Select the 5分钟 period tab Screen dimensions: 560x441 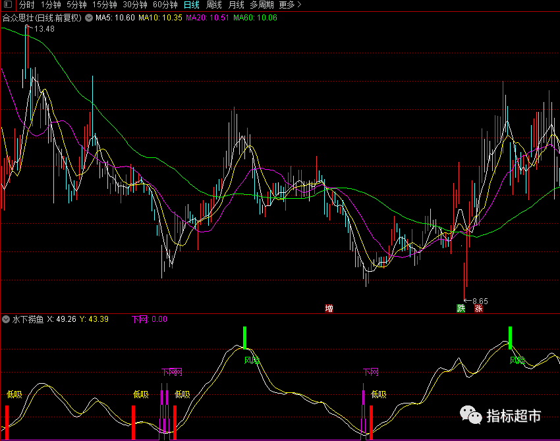tap(76, 5)
